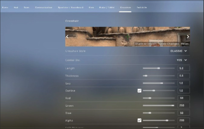Click the Alpha slider handle
This screenshot has height=129, width=204.
(x=167, y=120)
